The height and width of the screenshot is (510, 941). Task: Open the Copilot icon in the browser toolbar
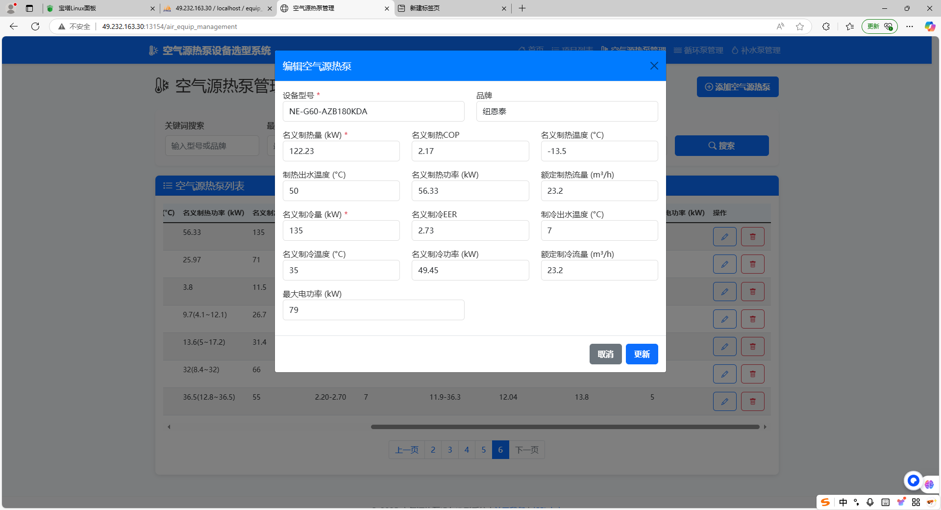pyautogui.click(x=930, y=26)
